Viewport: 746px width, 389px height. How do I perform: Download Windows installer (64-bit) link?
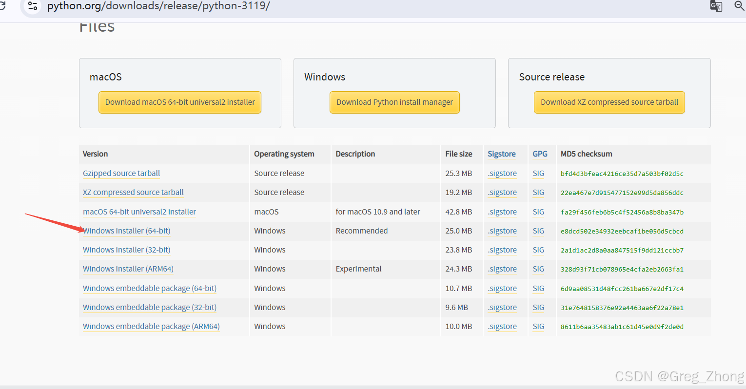pyautogui.click(x=127, y=231)
